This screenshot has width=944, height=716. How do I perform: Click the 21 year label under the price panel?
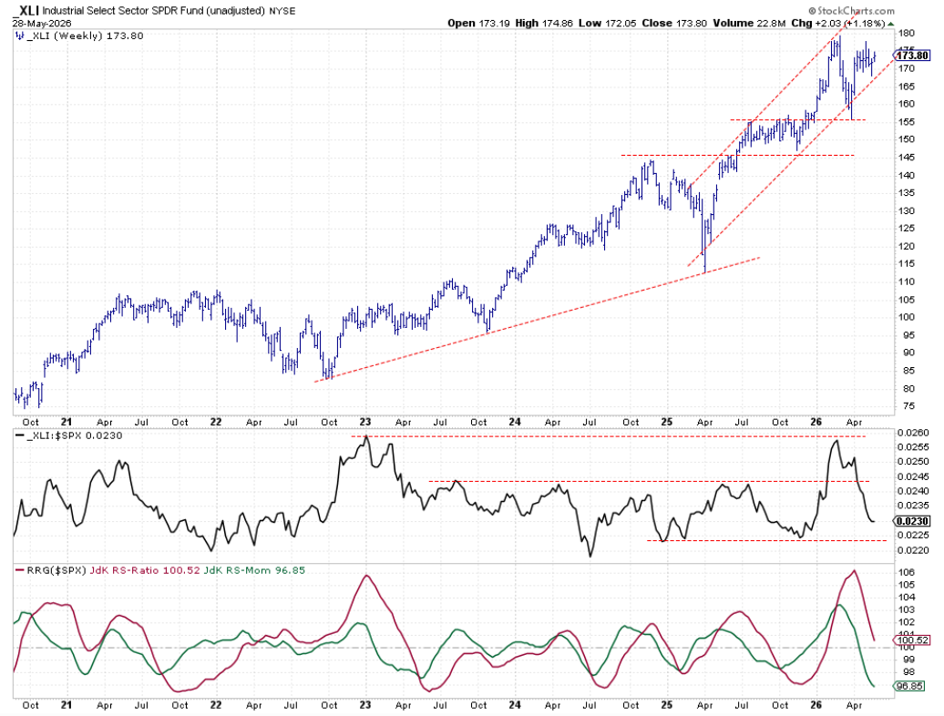pos(67,422)
